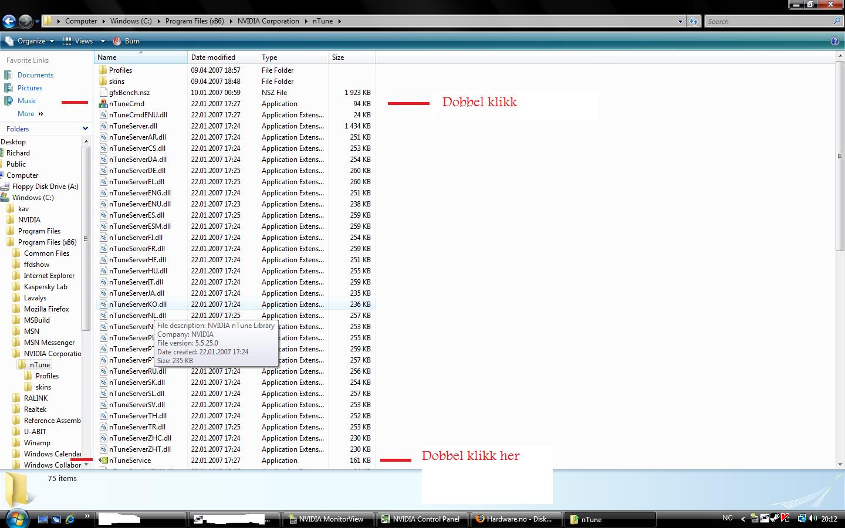This screenshot has height=528, width=845.
Task: Sort by Date modified column header
Action: (223, 57)
